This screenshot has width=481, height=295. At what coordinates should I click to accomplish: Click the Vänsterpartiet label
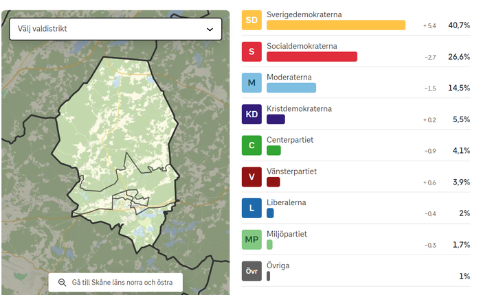(x=291, y=172)
